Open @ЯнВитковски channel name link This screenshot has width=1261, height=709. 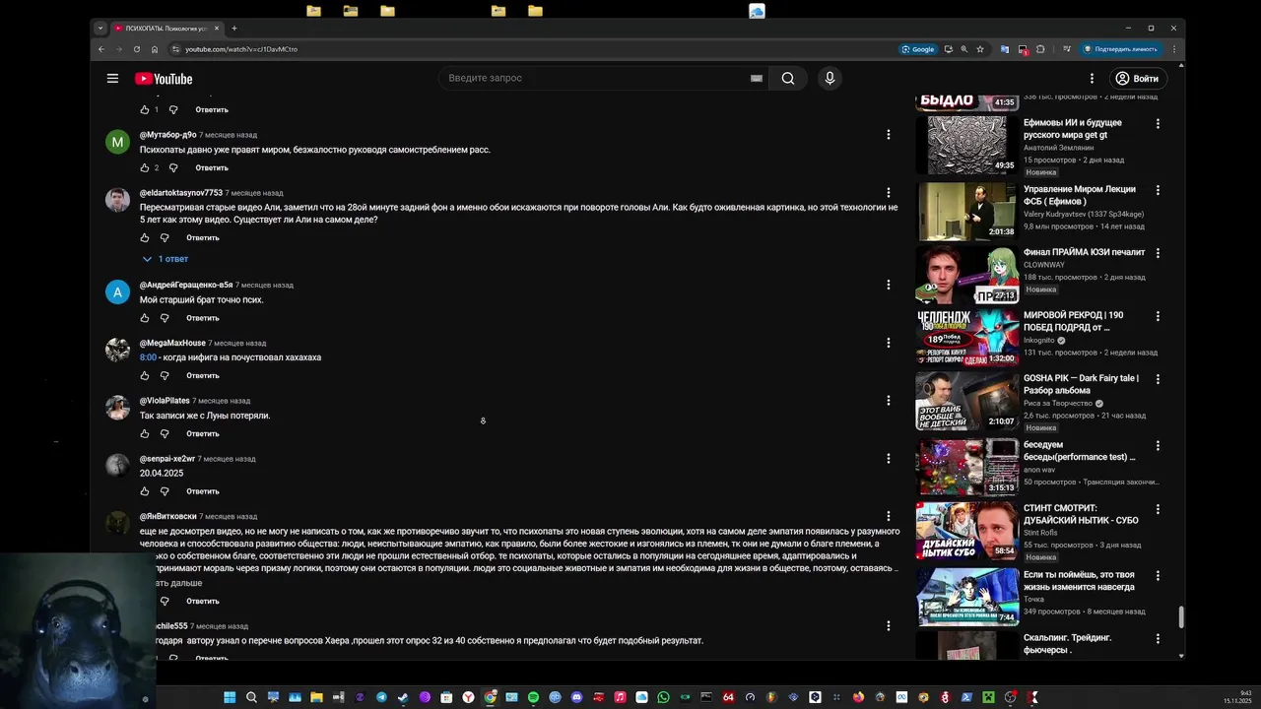167,516
